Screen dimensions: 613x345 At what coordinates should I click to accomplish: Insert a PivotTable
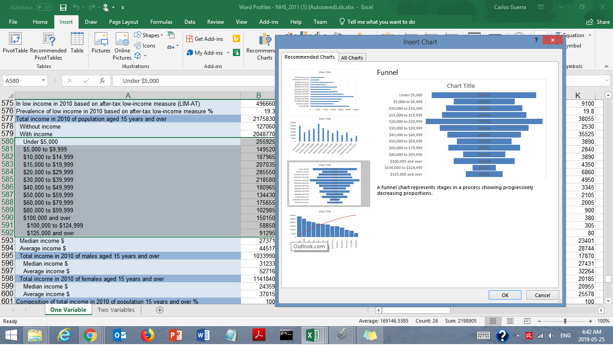tap(15, 45)
